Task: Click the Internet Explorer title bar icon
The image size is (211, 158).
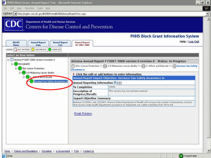Action: [4, 3]
